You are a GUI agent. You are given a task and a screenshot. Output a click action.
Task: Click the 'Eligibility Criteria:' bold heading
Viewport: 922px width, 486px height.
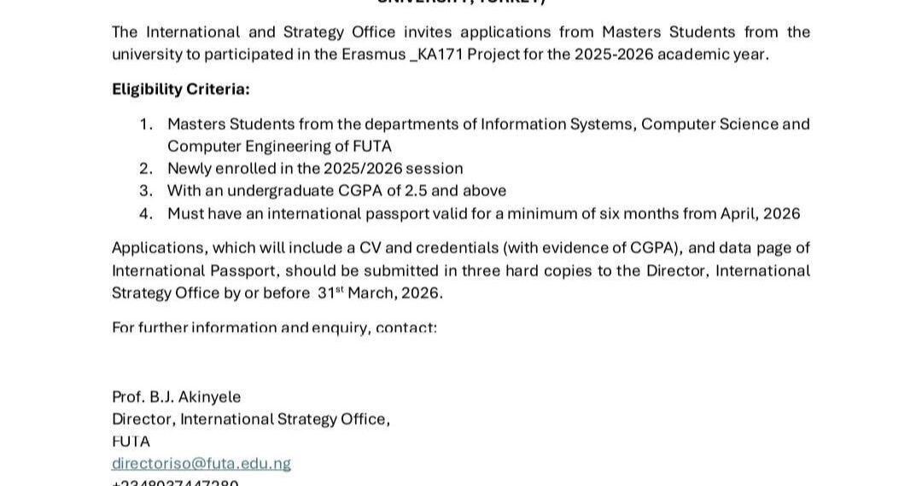181,89
